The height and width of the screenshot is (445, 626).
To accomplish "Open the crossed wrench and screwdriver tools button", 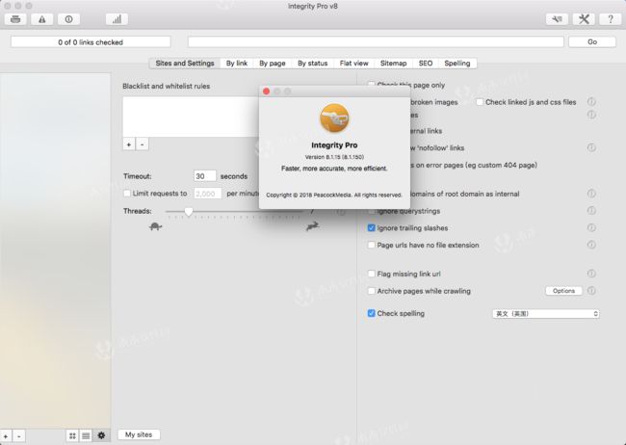I will [x=584, y=19].
